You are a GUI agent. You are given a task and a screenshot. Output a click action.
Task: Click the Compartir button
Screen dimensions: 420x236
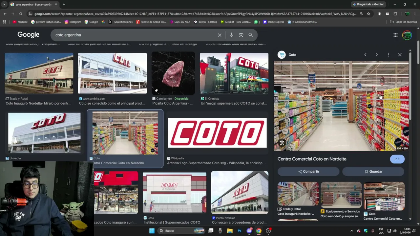(x=308, y=171)
